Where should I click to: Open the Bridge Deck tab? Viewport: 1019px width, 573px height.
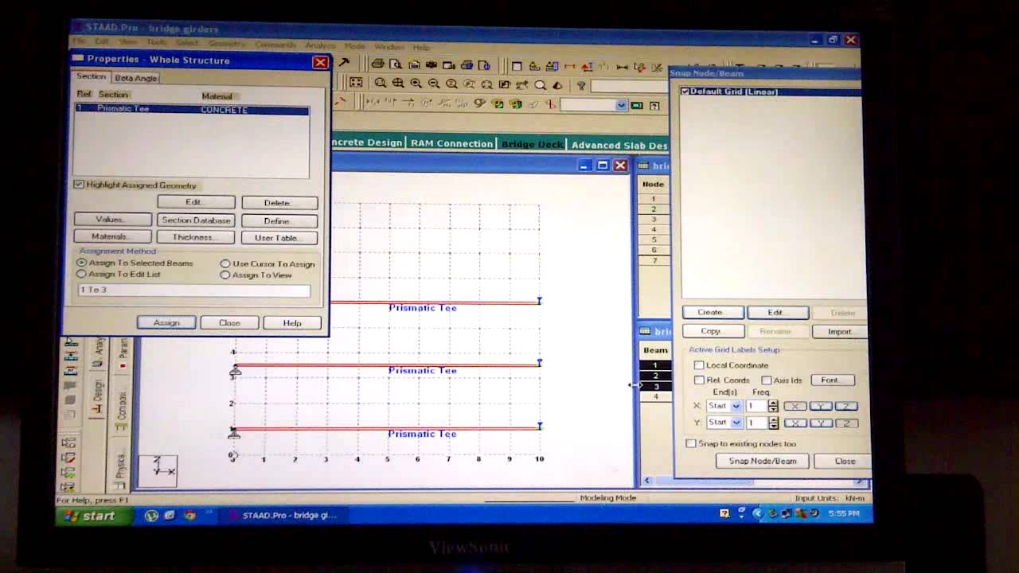532,144
